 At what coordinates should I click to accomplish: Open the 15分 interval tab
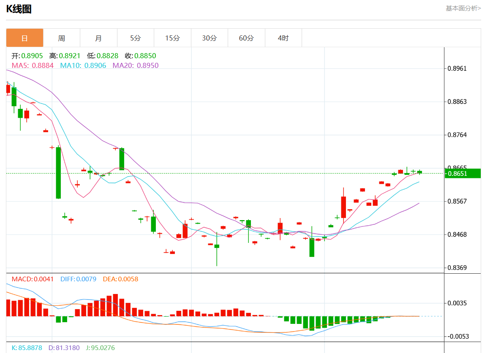pos(173,38)
